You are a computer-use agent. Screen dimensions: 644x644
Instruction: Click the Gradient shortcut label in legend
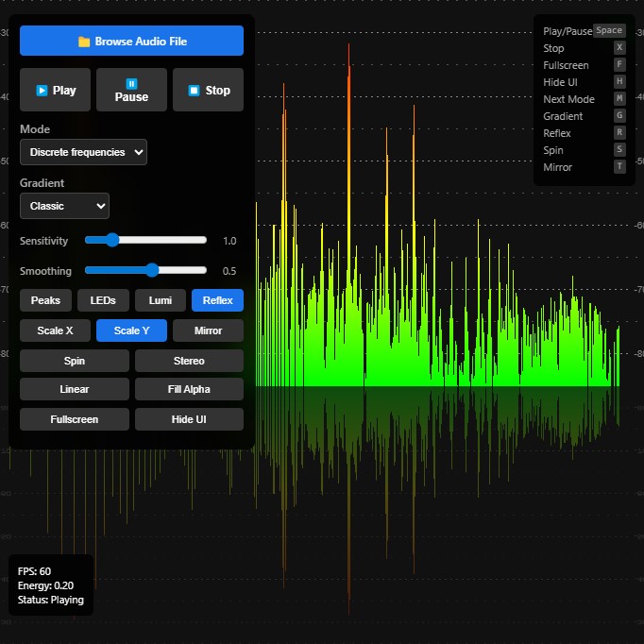tap(563, 116)
